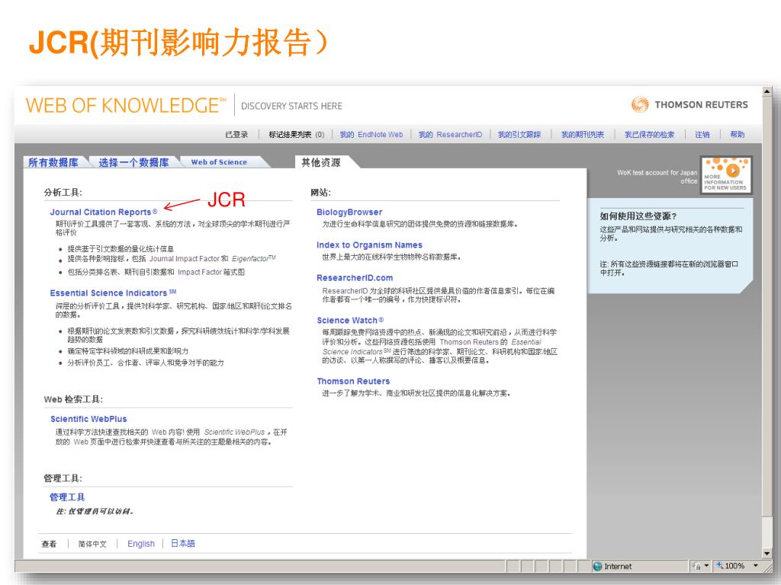Open Index to Organism Names link
The width and height of the screenshot is (781, 585).
pyautogui.click(x=369, y=245)
